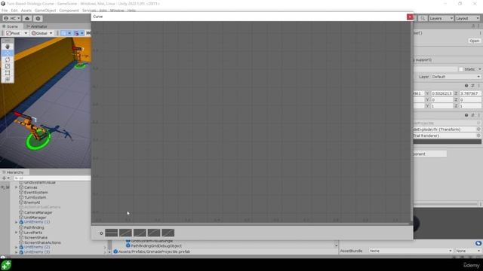Expand the Canvas object in Hierarchy
483x271 pixels.
[x=17, y=187]
